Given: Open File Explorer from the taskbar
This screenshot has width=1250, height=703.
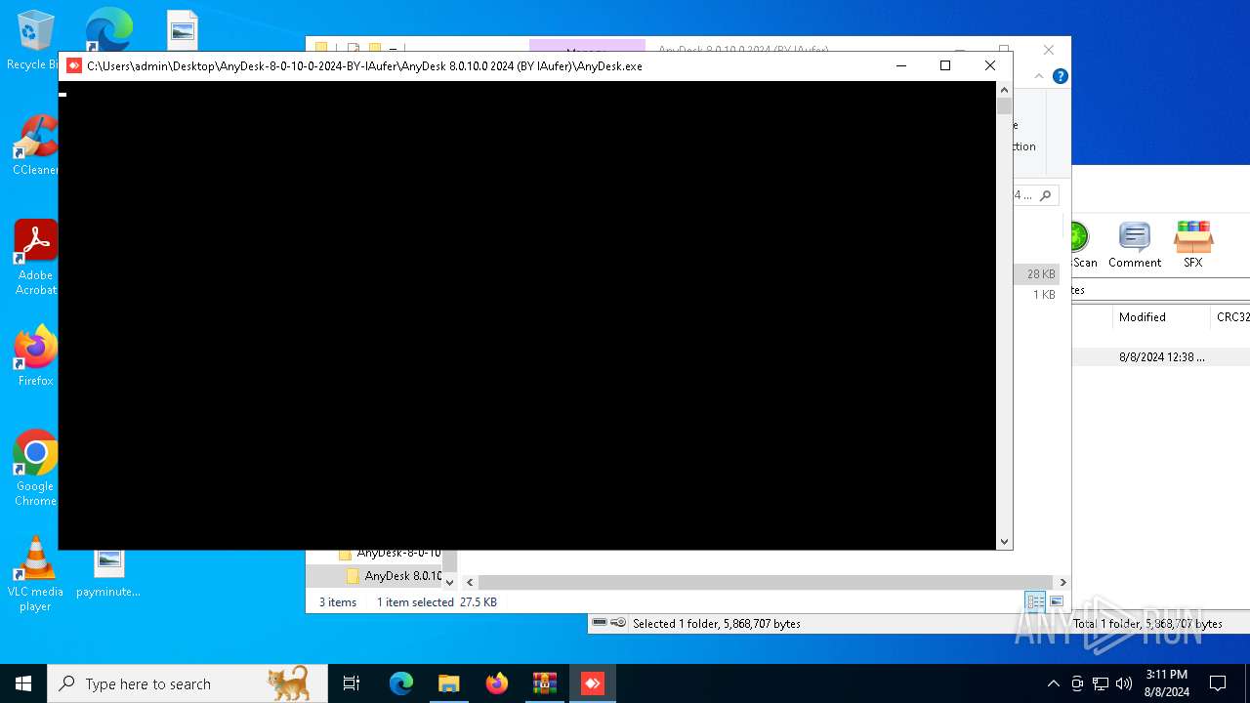Looking at the screenshot, I should (x=448, y=683).
